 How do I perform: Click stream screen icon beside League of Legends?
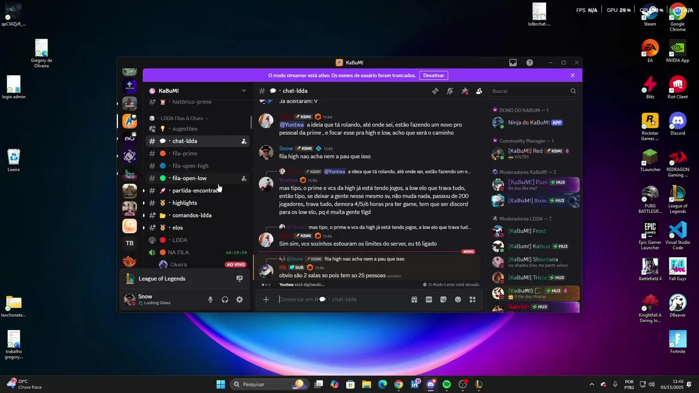(239, 278)
